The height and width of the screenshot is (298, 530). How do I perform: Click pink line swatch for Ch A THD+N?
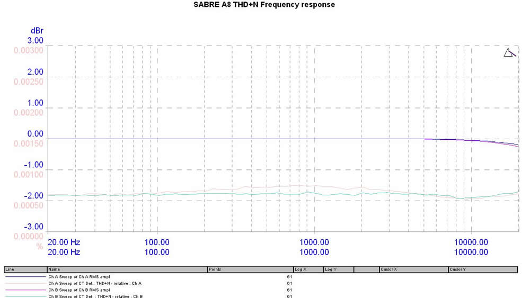pos(25,284)
